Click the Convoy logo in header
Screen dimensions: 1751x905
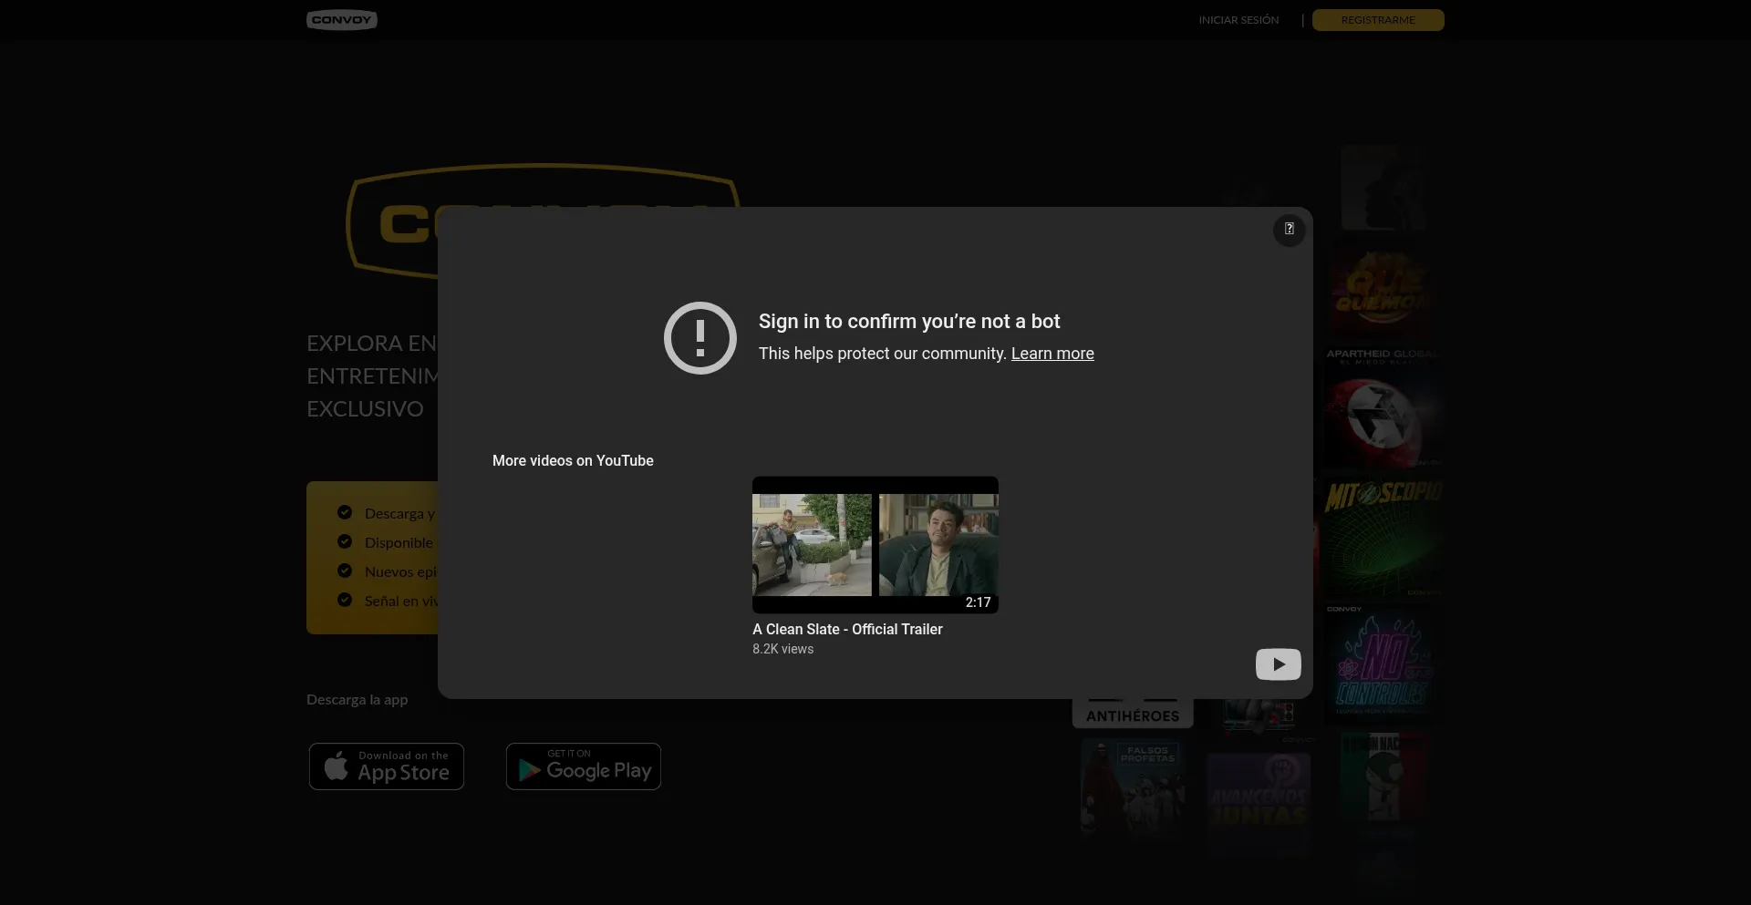coord(342,20)
